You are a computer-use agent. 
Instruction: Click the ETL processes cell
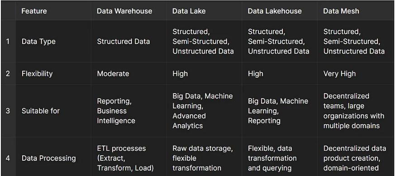click(125, 158)
